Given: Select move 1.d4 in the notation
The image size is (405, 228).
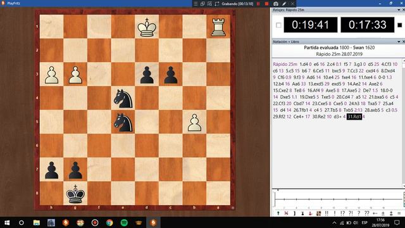Looking at the screenshot, I should click(x=304, y=64).
